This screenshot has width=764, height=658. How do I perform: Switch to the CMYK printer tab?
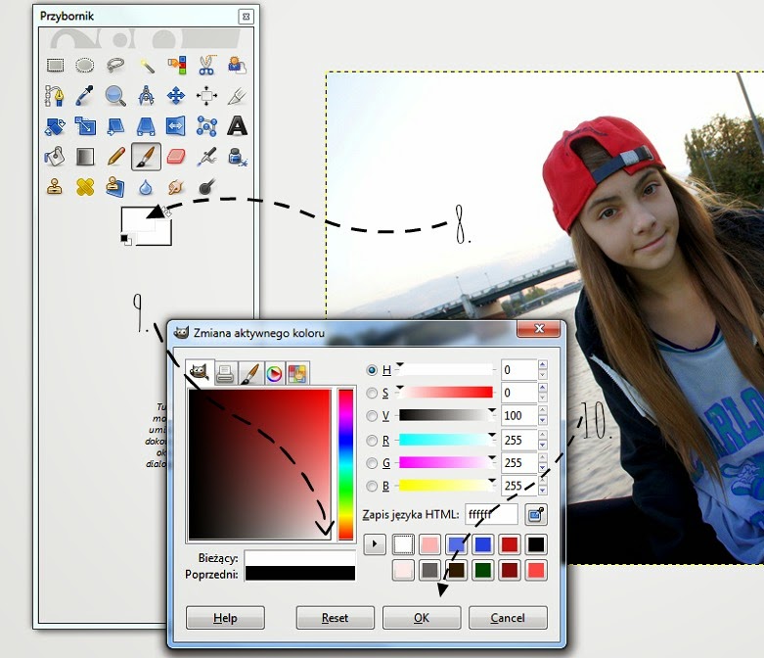coord(225,374)
